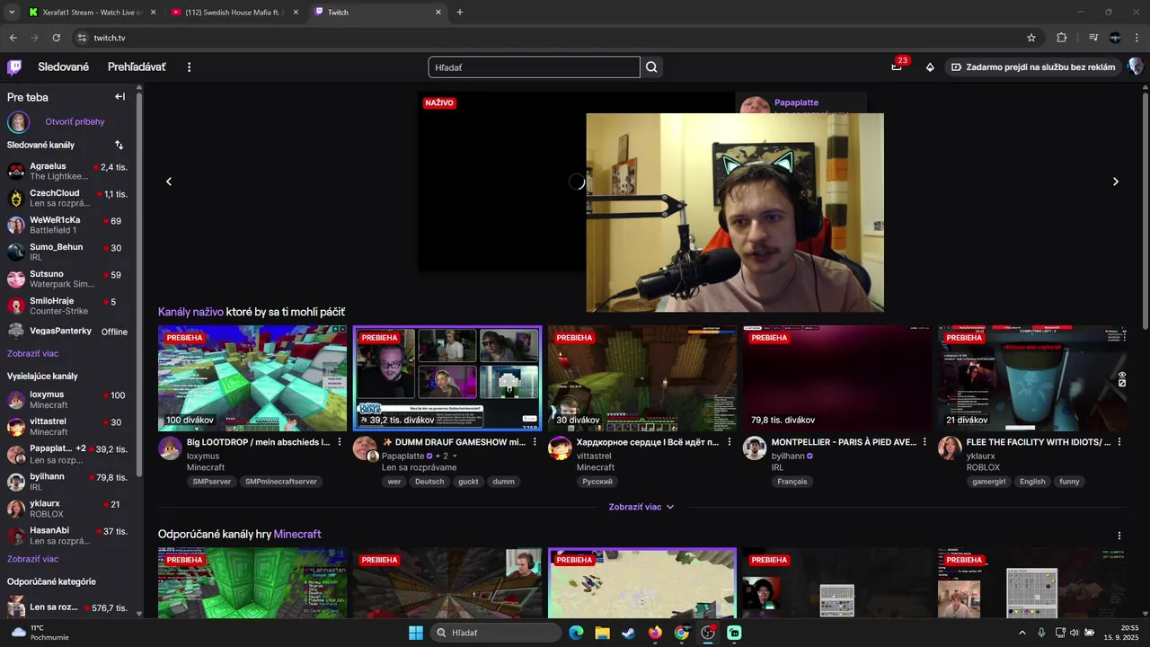This screenshot has height=647, width=1150.
Task: Open OBS Studio from the taskbar
Action: point(708,633)
